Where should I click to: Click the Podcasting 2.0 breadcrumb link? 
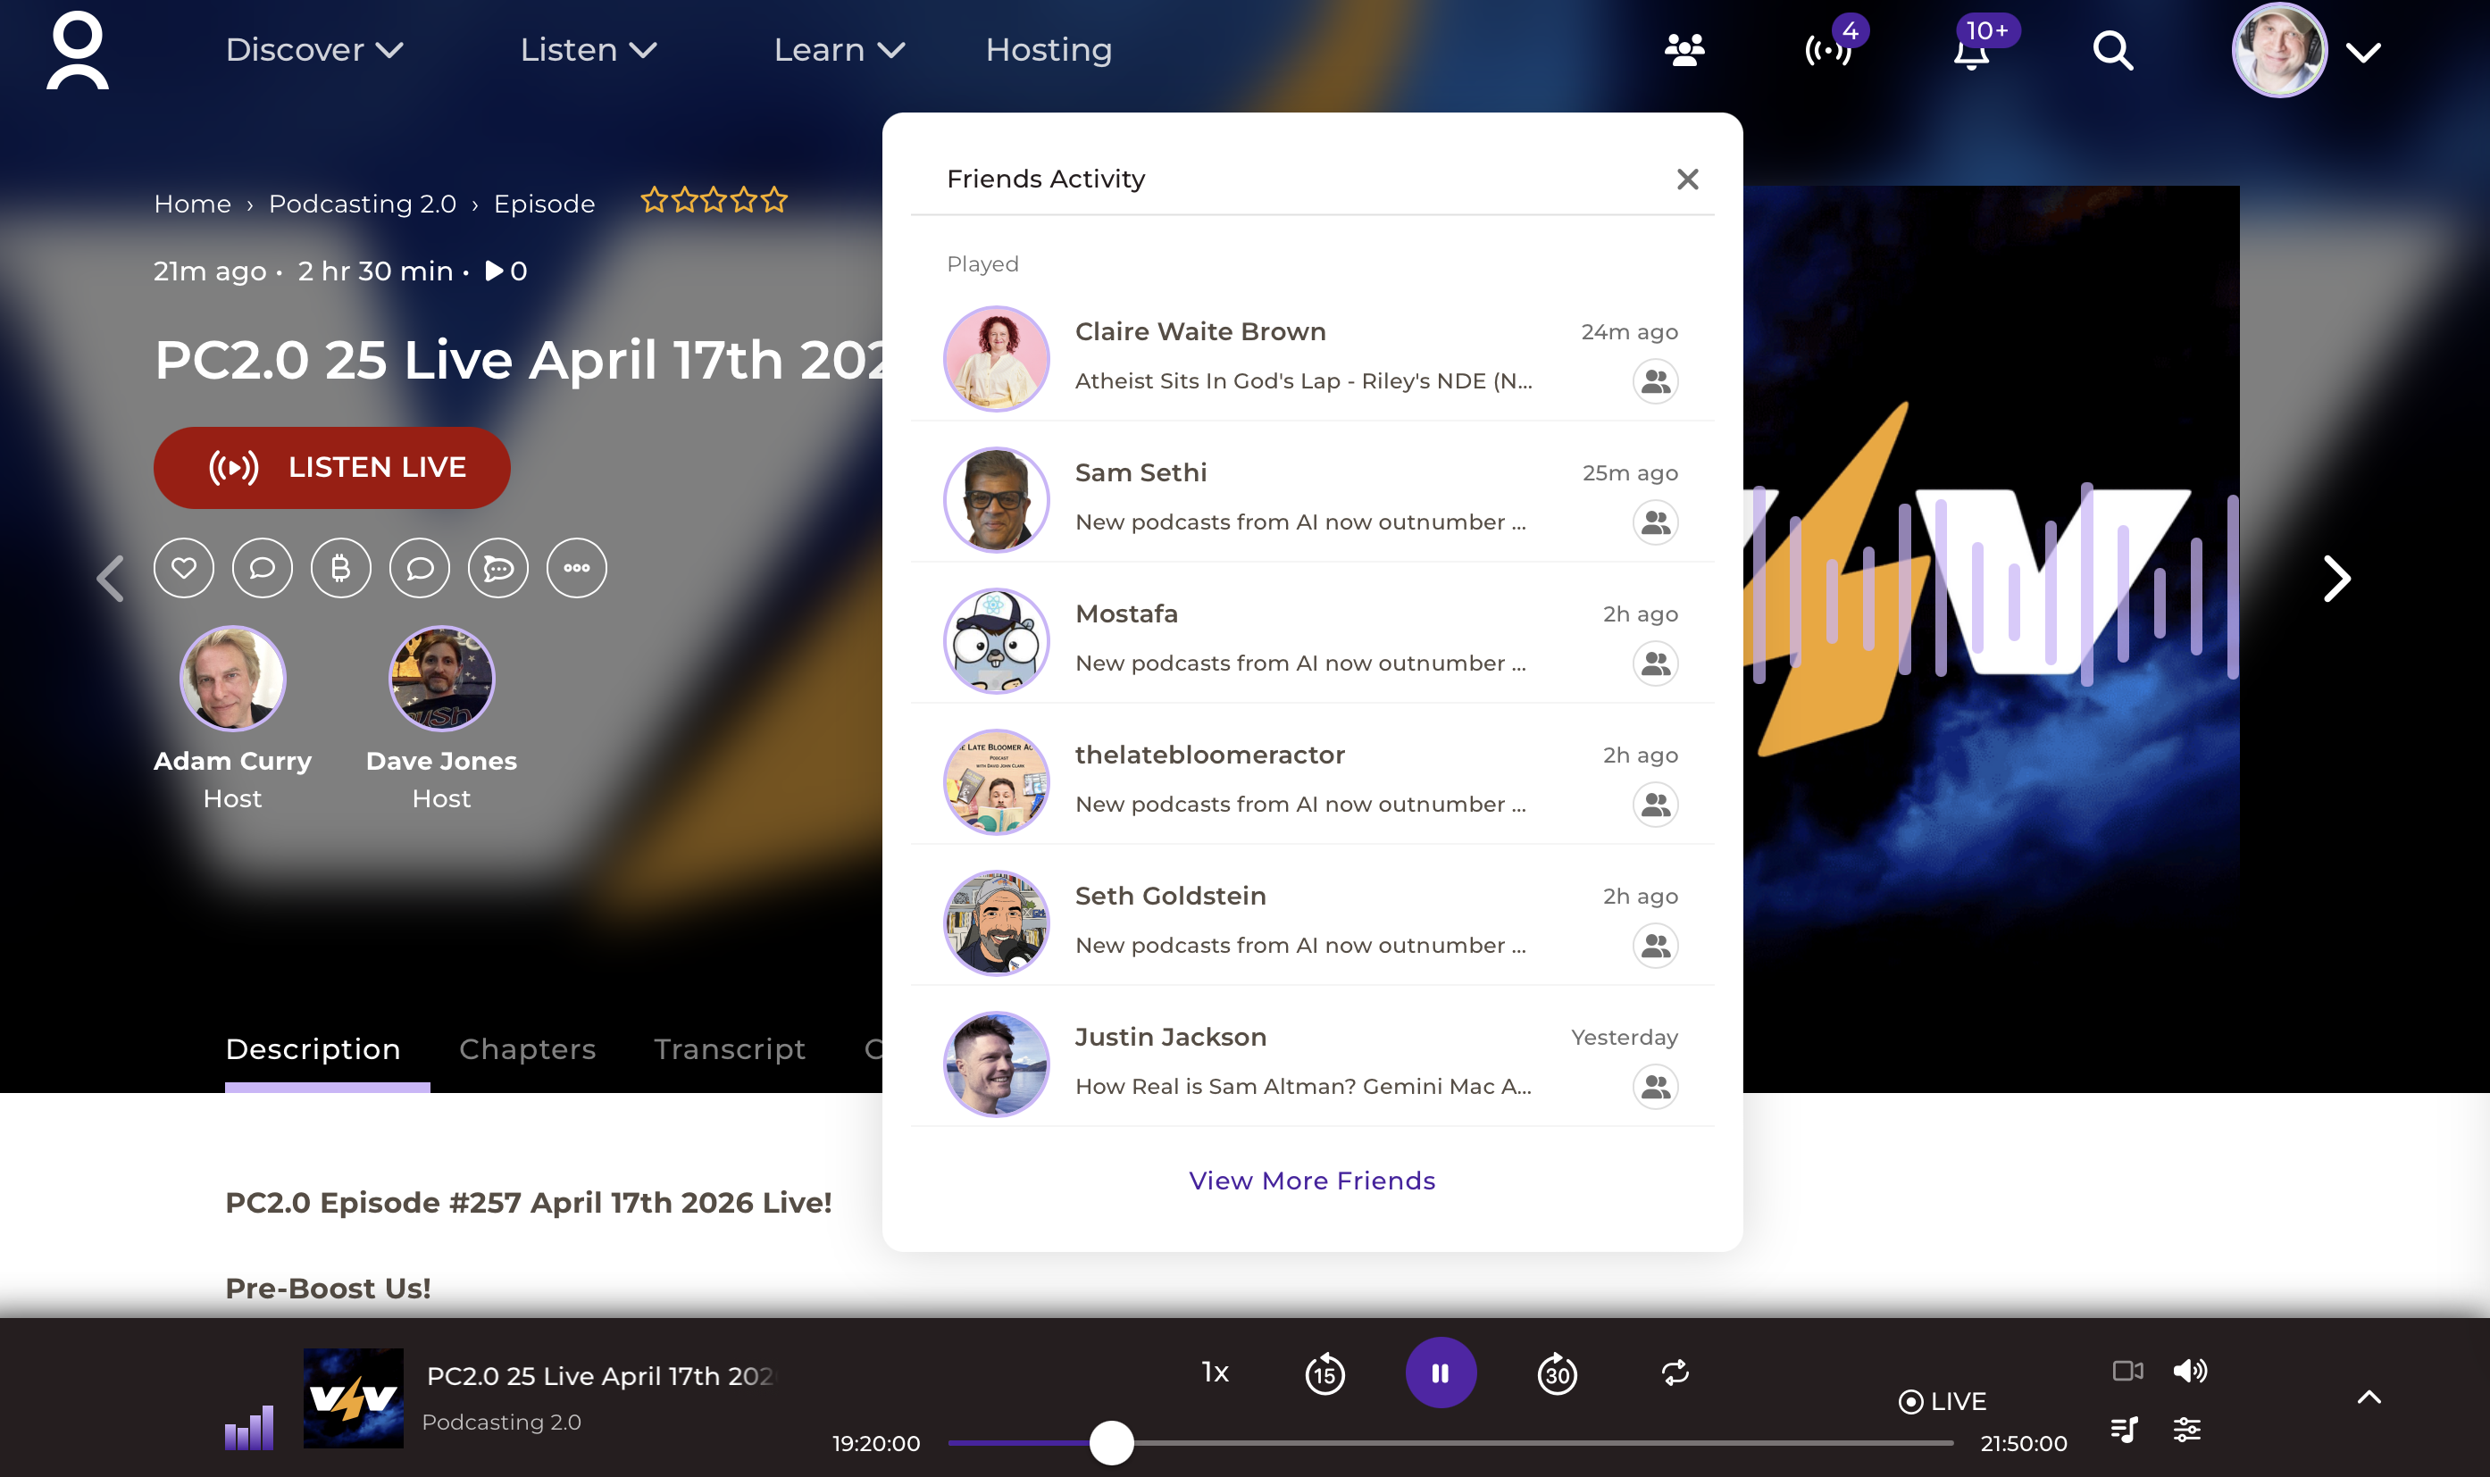[363, 204]
